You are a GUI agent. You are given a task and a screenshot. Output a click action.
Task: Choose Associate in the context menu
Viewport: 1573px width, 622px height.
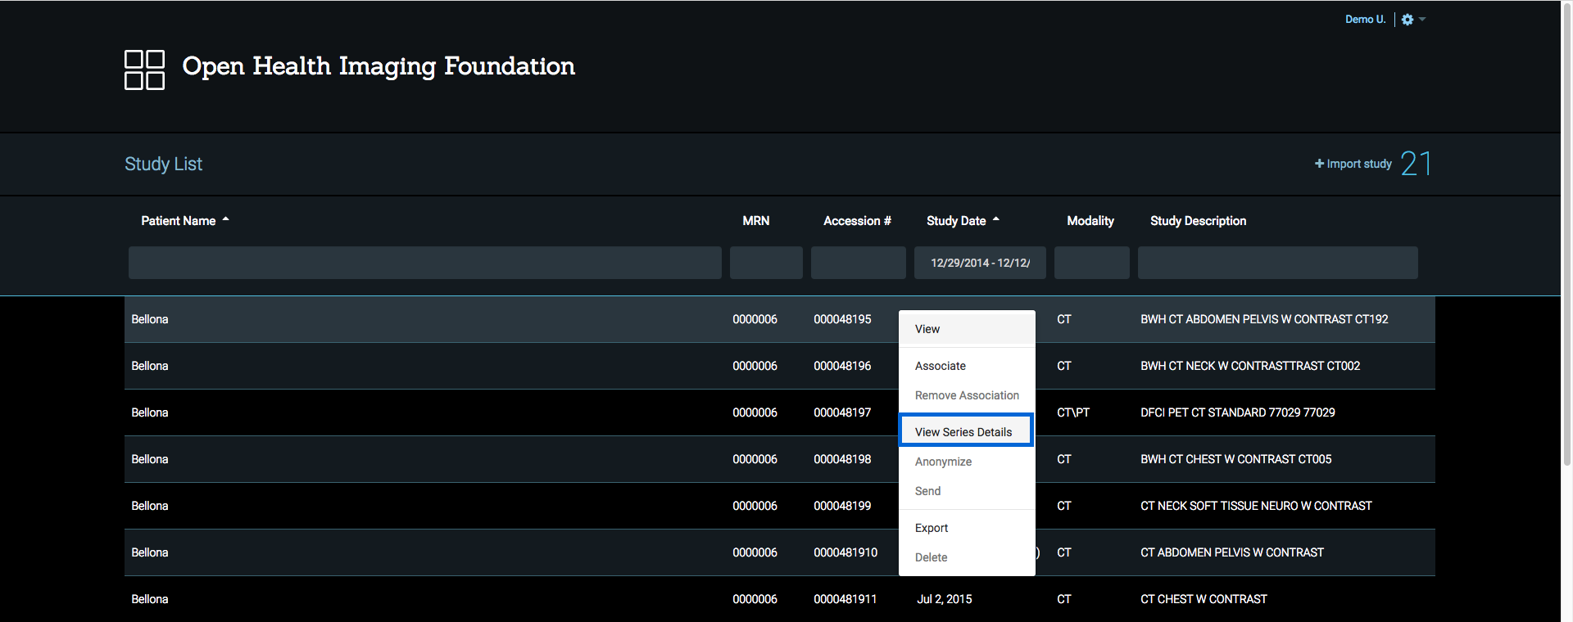[x=941, y=366]
